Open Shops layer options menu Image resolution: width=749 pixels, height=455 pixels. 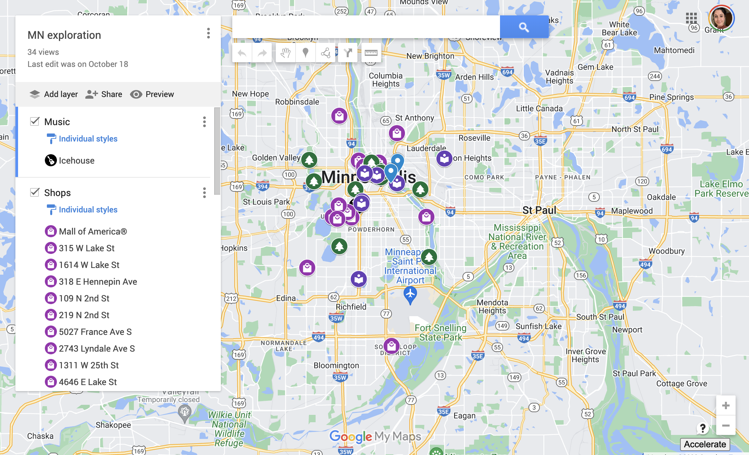click(204, 193)
